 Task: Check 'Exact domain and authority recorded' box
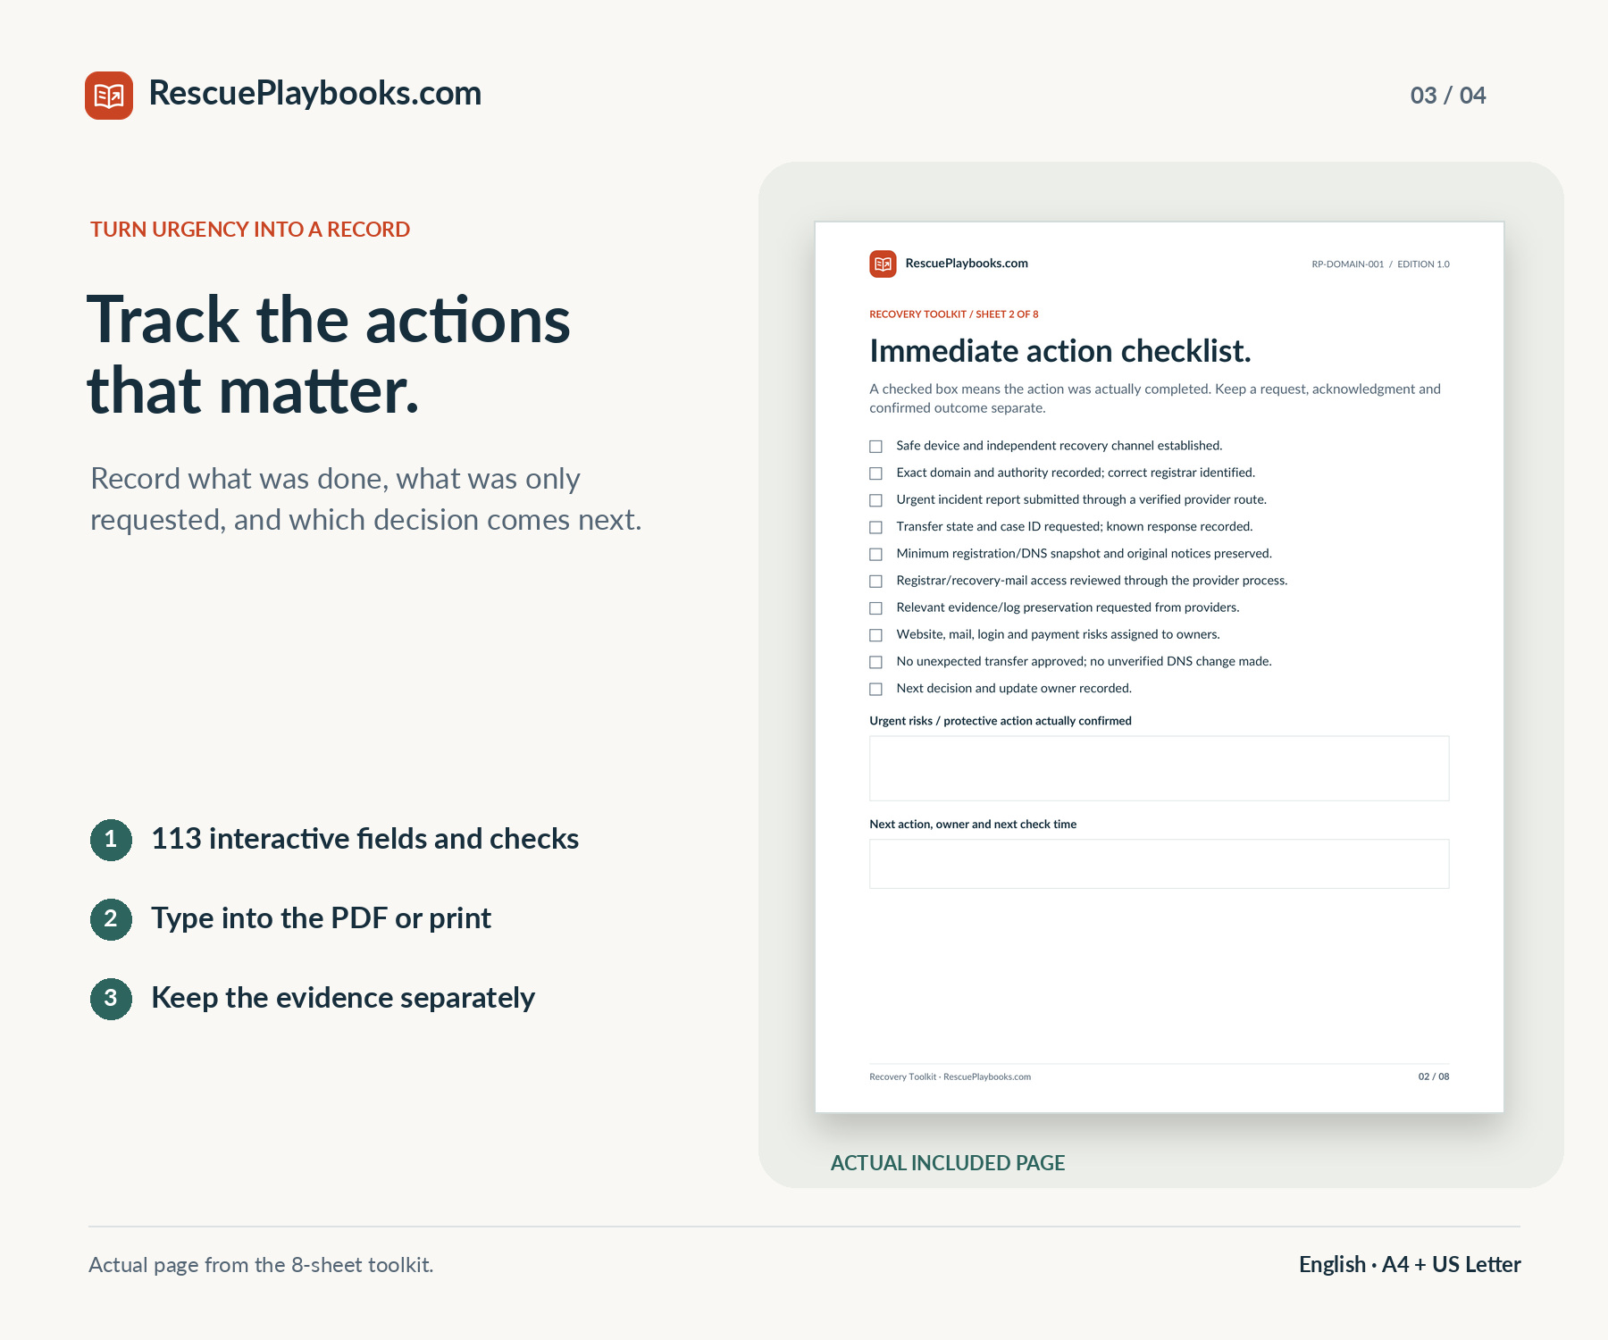[876, 473]
